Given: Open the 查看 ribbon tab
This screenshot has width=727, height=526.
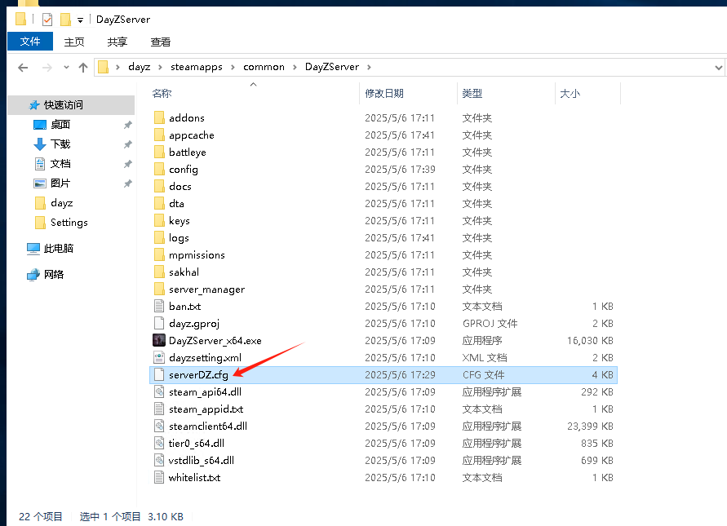Looking at the screenshot, I should point(161,42).
